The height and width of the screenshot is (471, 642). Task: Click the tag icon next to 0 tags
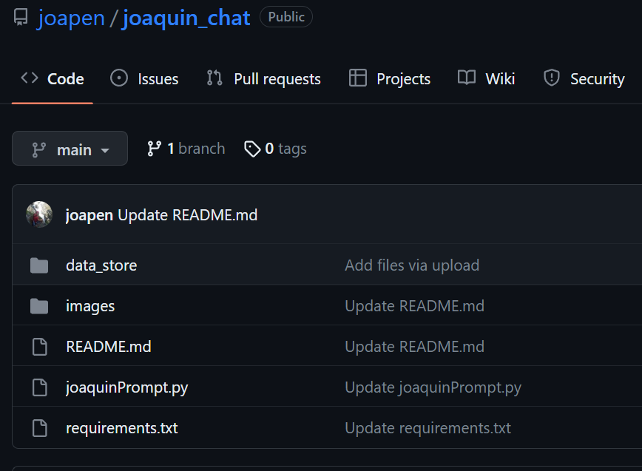tap(252, 149)
